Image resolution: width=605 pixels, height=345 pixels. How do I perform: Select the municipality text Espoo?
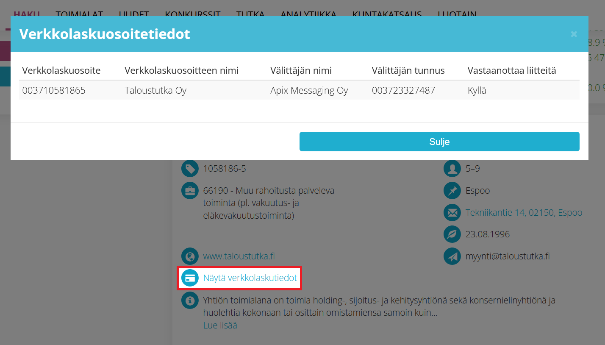click(x=478, y=191)
